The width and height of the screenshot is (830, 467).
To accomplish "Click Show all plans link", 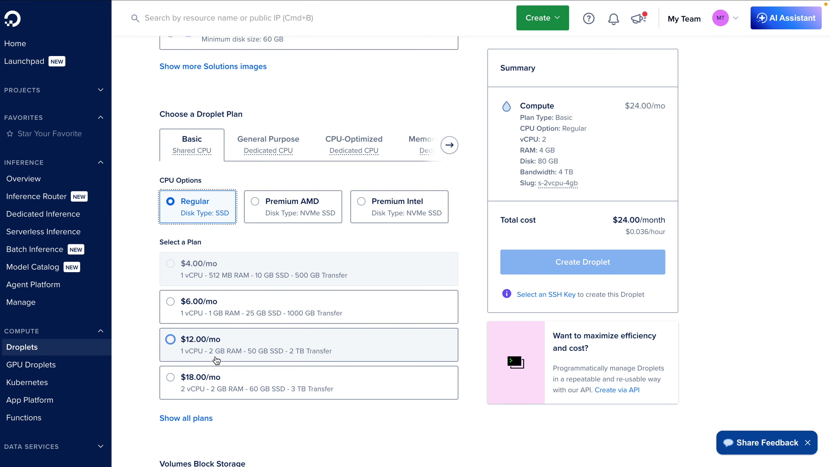I will pos(186,418).
